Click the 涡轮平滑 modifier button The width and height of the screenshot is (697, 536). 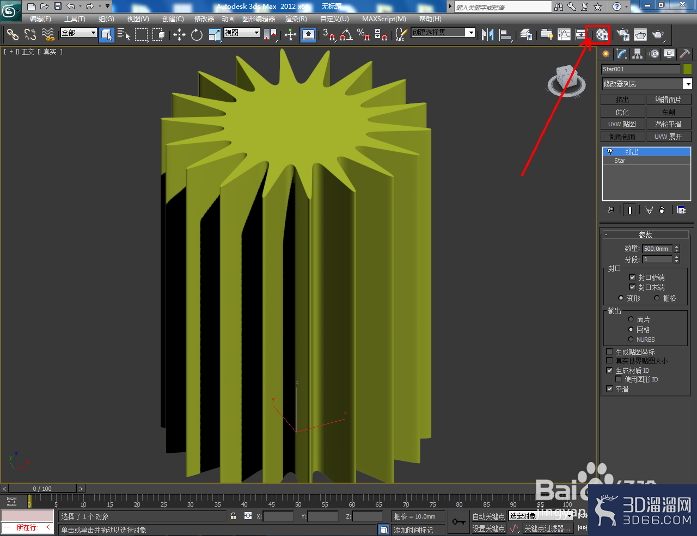tap(668, 124)
